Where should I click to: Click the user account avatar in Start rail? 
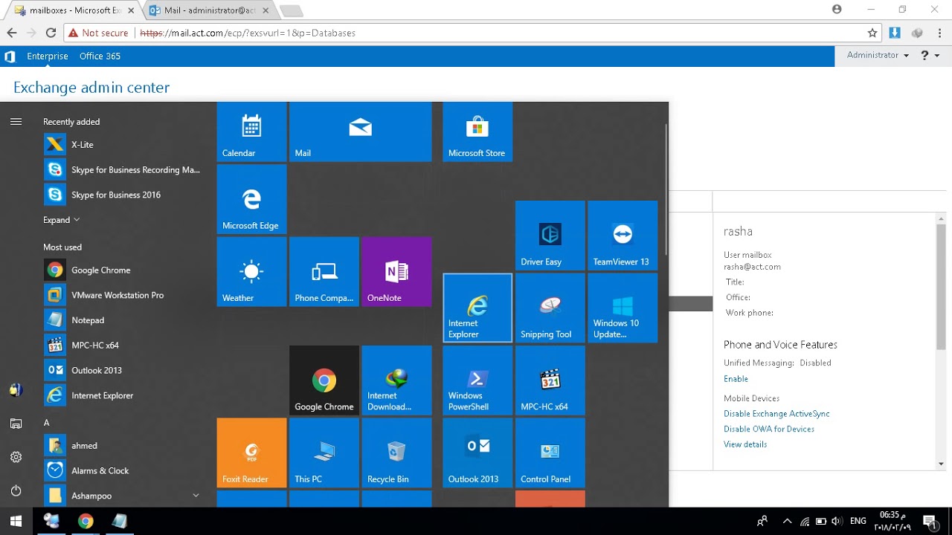click(x=16, y=390)
